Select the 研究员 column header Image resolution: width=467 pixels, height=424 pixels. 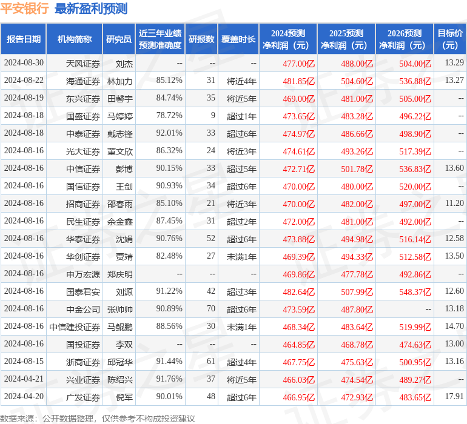point(119,39)
